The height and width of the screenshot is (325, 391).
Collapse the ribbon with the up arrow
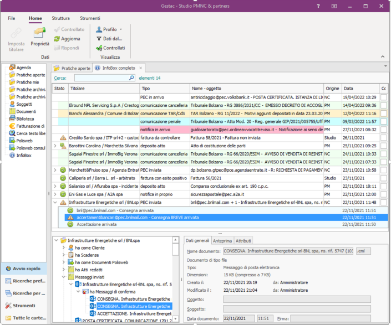(x=383, y=56)
